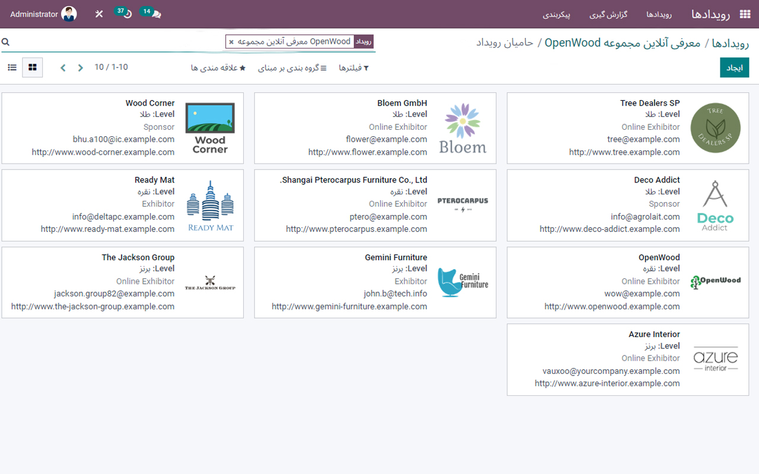Go to the next page arrow

(x=81, y=68)
